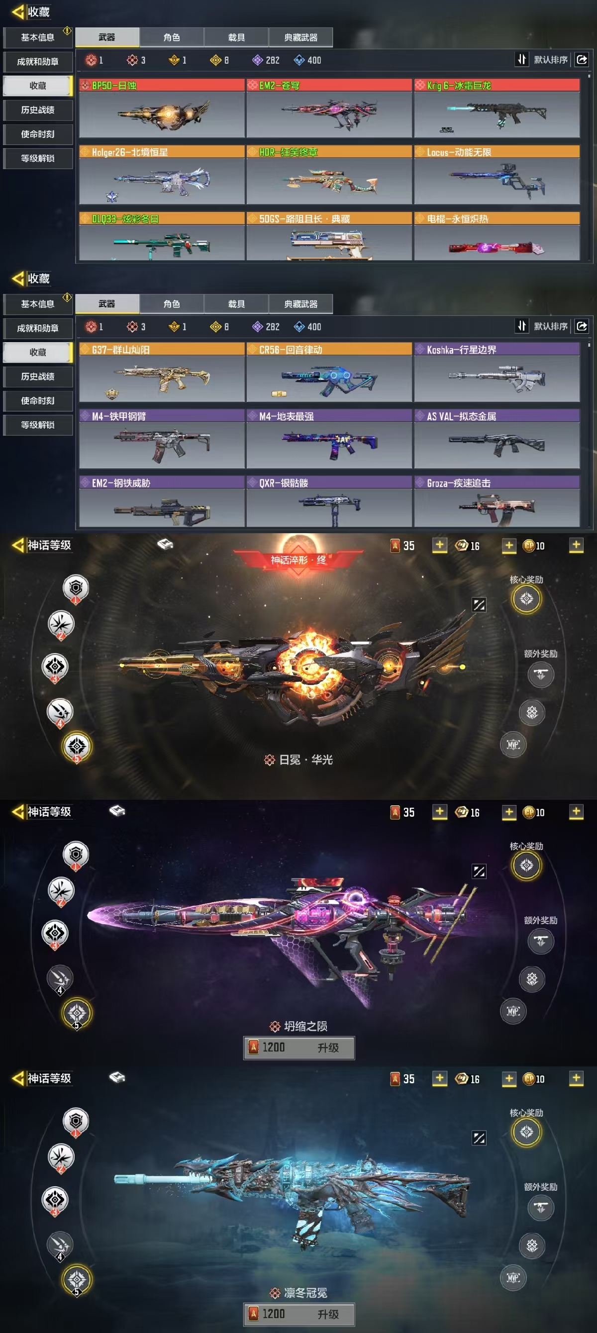Select 核心奖励 icon on the 凛冬冠冕 screen

(526, 1132)
